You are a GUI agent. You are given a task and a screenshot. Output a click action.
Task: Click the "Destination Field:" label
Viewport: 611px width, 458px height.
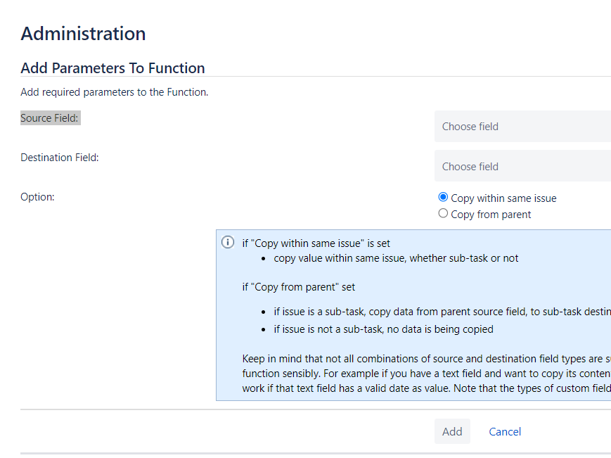(60, 158)
